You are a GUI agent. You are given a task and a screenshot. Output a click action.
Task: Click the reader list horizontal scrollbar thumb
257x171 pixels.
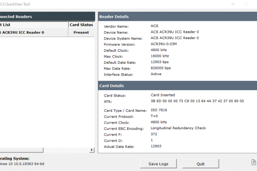(x=21, y=150)
